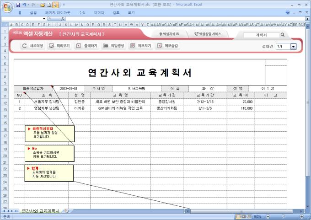Open the 결재란 1개 dropdown
Viewport: 311px width, 220px height.
[x=293, y=46]
